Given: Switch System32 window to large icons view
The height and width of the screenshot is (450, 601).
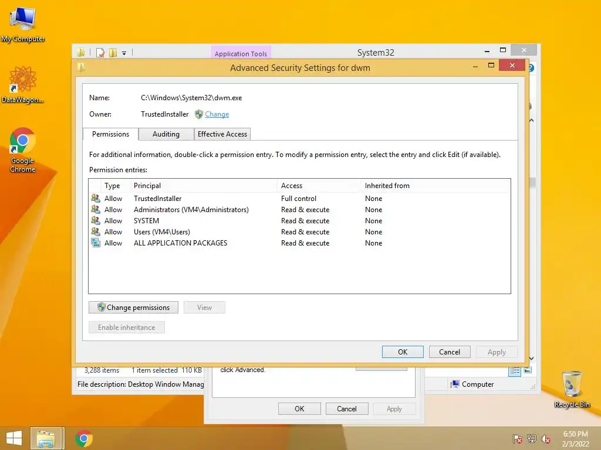Looking at the screenshot, I should 528,370.
